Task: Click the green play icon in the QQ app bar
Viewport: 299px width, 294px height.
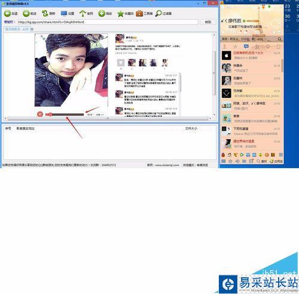Action: [x=242, y=154]
